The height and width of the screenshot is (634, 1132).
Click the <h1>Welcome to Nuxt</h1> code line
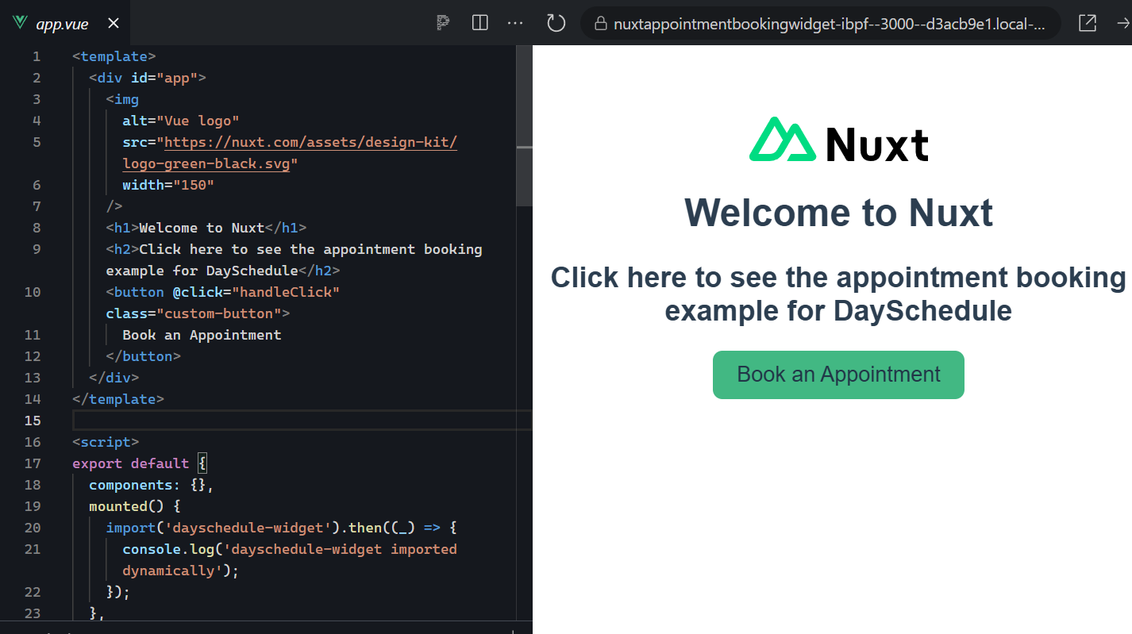206,228
